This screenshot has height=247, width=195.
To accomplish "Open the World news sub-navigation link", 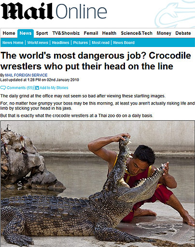I will coord(38,43).
